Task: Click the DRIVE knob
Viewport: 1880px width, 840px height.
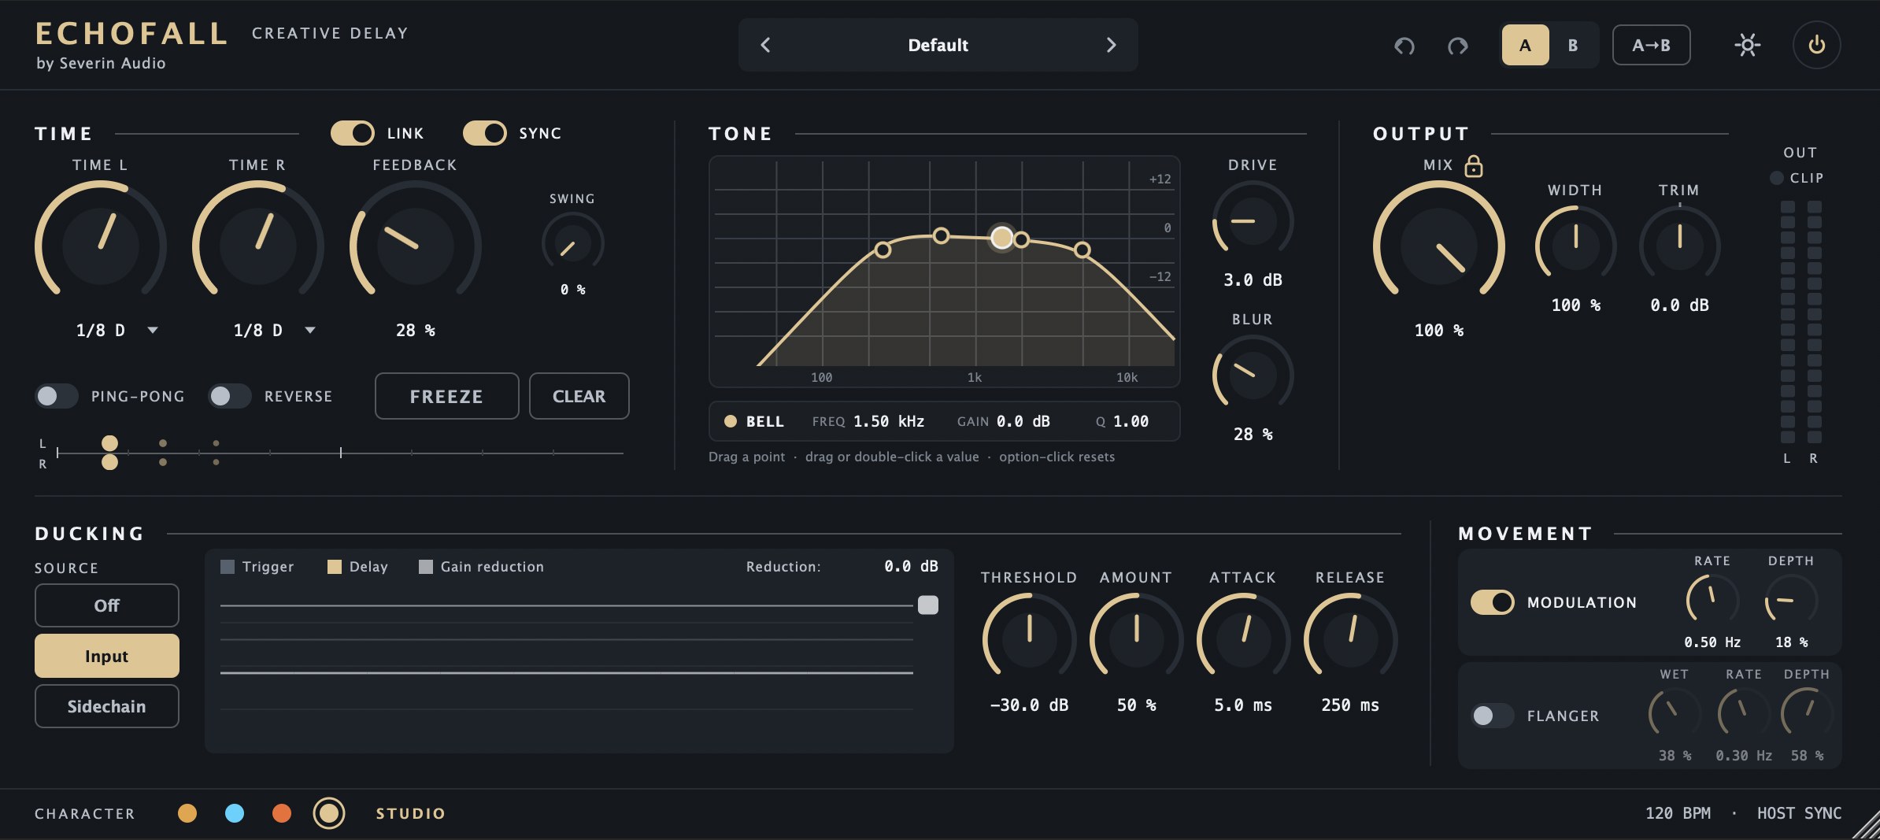Action: click(1253, 221)
